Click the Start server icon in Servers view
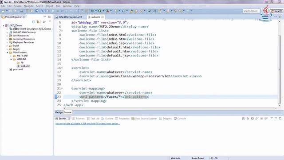The image size is (284, 160). pos(252,119)
